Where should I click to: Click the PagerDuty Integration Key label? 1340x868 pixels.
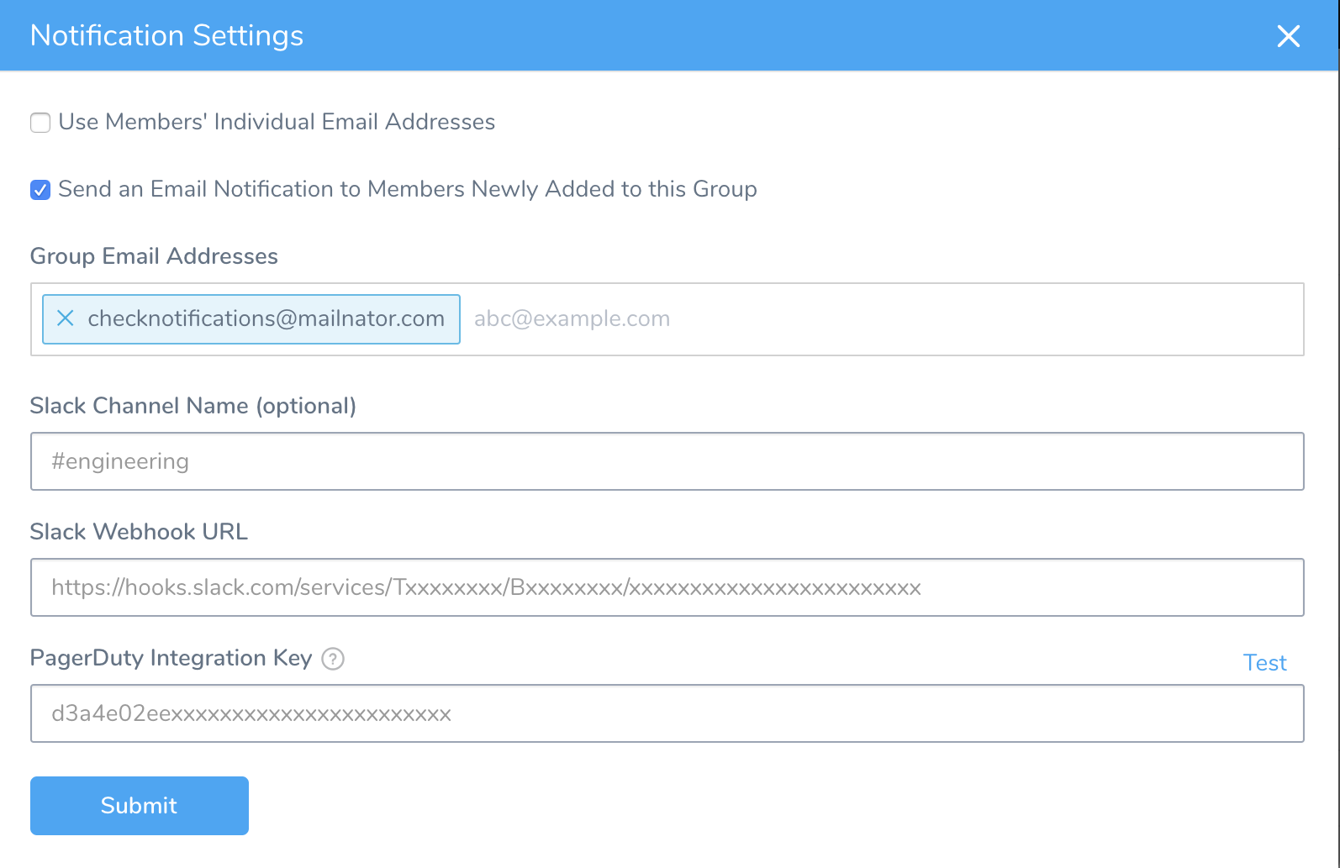point(171,658)
